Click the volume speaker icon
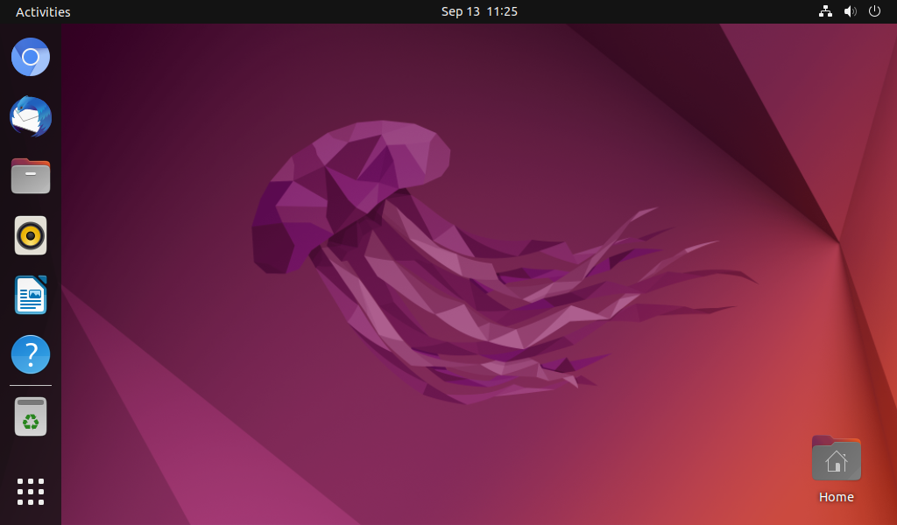 click(x=850, y=11)
